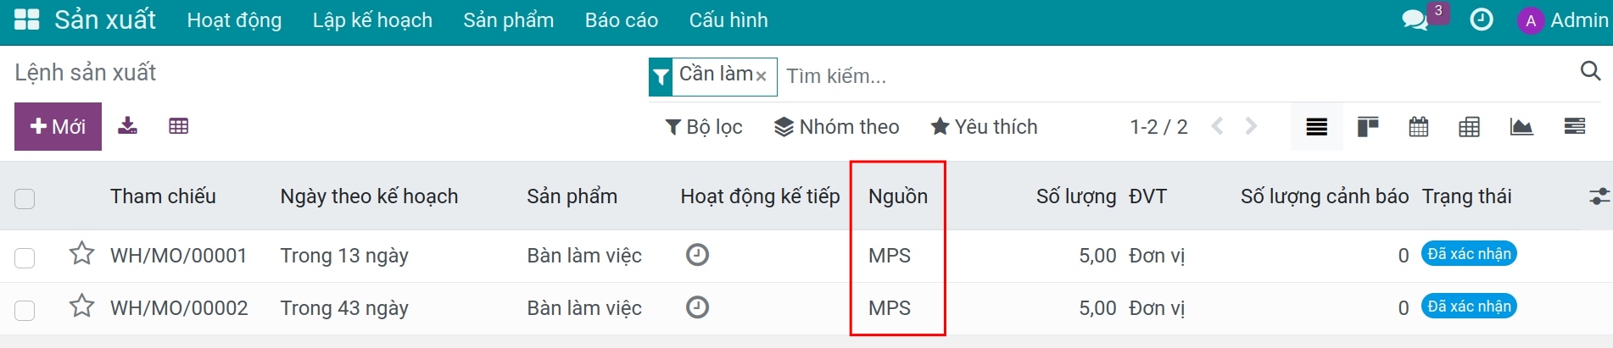This screenshot has width=1613, height=348.
Task: Switch to list view icon
Action: 1316,127
